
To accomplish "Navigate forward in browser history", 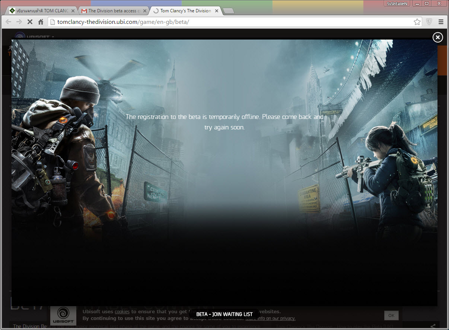I will 19,22.
